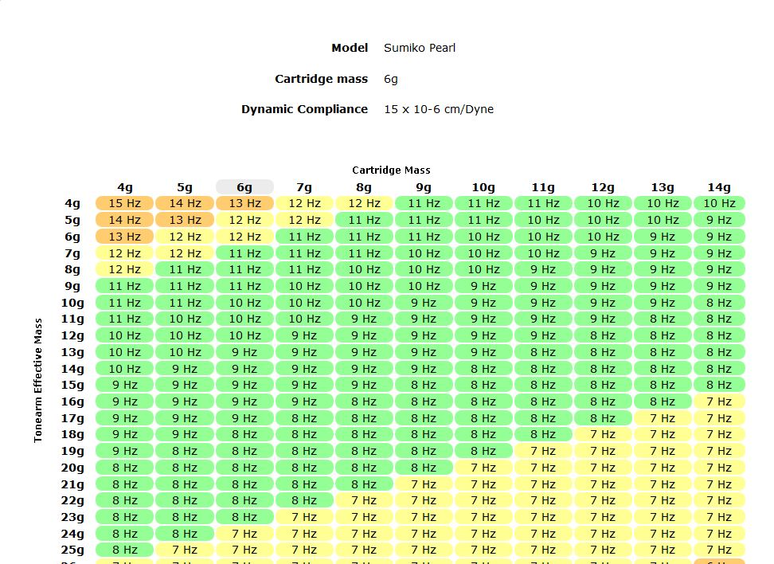Click 13 Hz at tonearm 4g, cartridge 6g
Screen dimensions: 774x564
click(x=244, y=203)
